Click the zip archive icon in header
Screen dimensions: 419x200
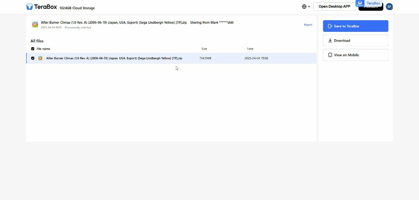(35, 24)
